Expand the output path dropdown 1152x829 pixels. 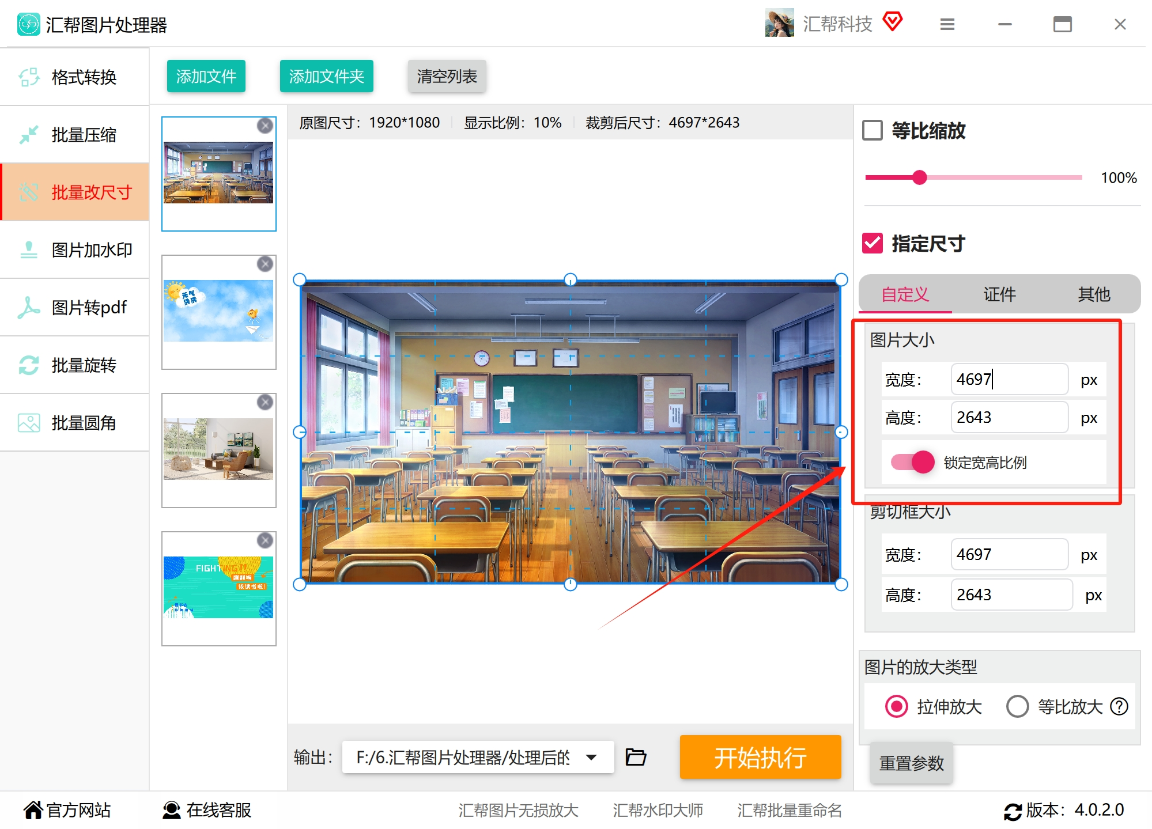pyautogui.click(x=591, y=757)
